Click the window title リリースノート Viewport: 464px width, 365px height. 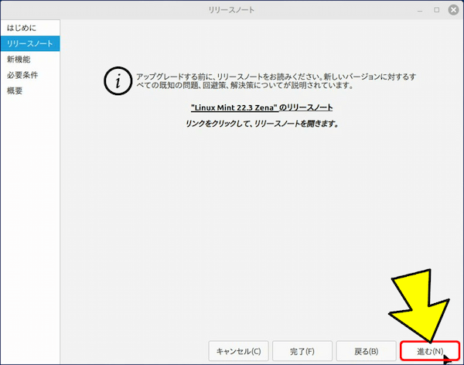click(231, 10)
